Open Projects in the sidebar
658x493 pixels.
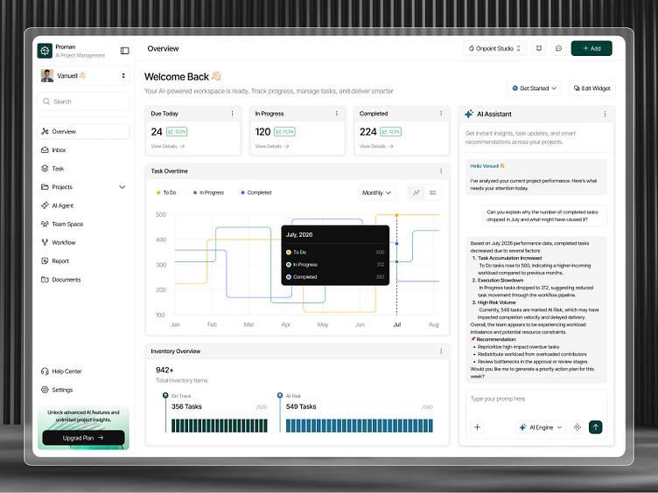62,187
